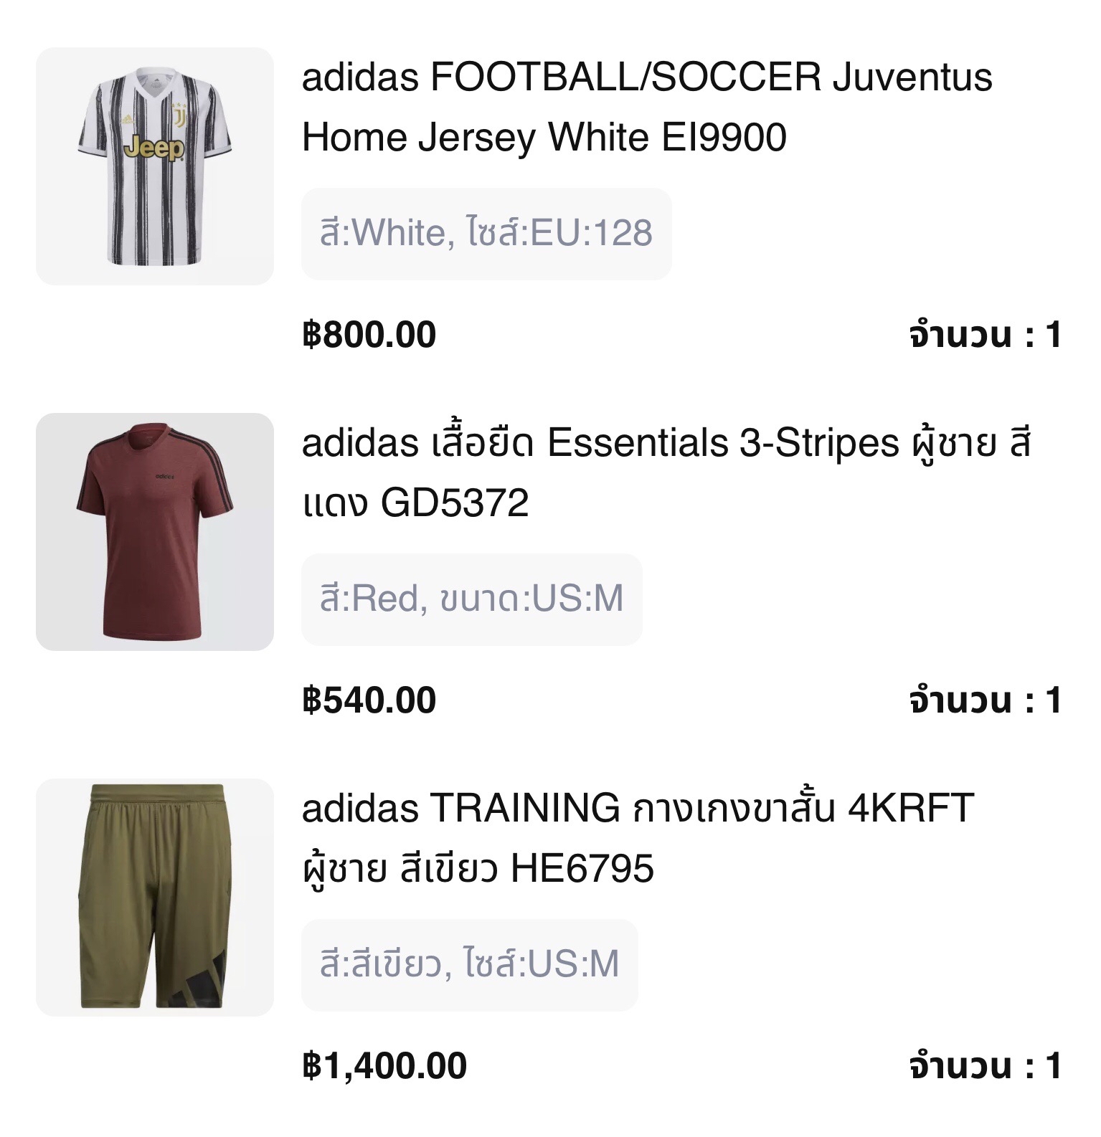Open the Juventus jersey product thumbnail
The height and width of the screenshot is (1137, 1101).
[155, 166]
